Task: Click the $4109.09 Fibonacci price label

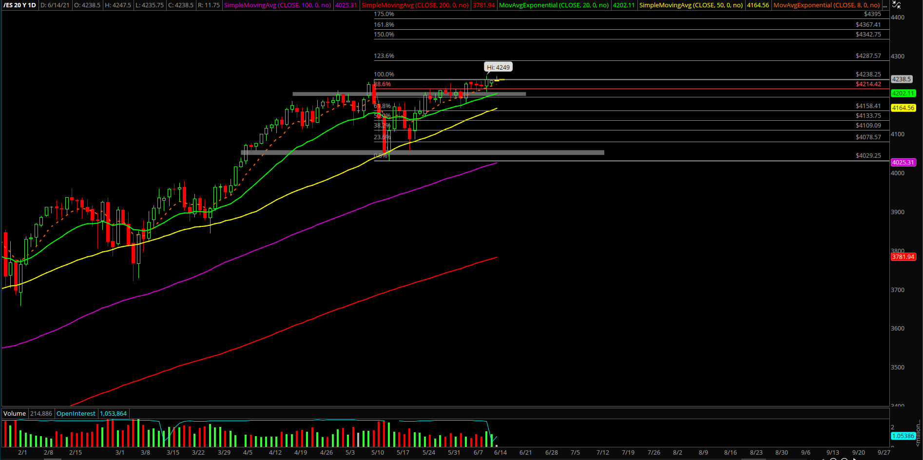Action: pyautogui.click(x=868, y=126)
